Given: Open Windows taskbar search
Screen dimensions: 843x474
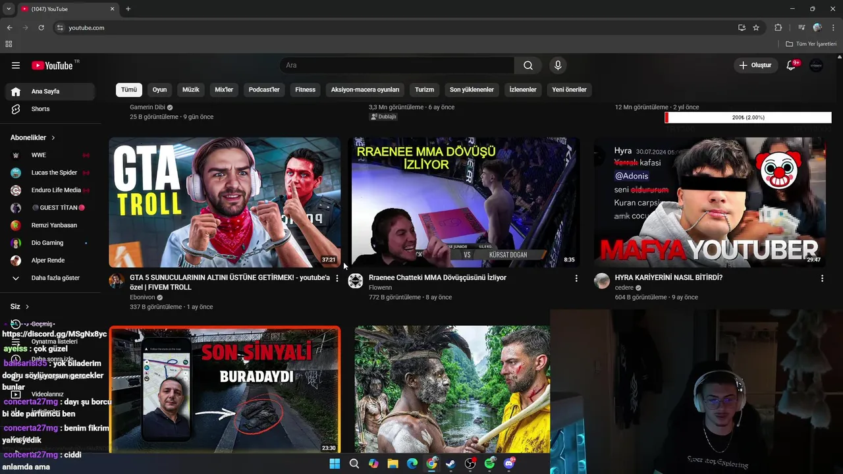Looking at the screenshot, I should click(354, 463).
